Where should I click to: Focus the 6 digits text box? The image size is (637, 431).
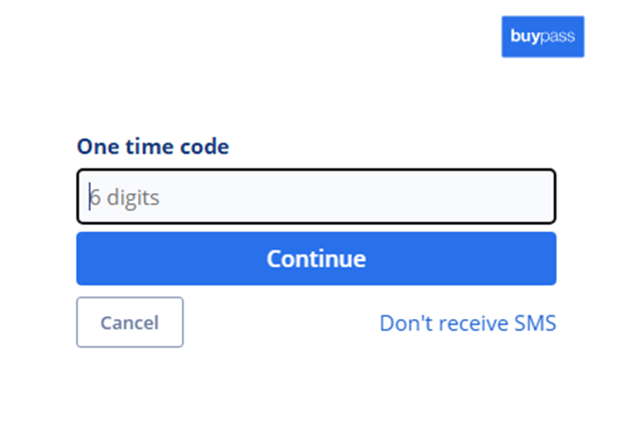315,196
